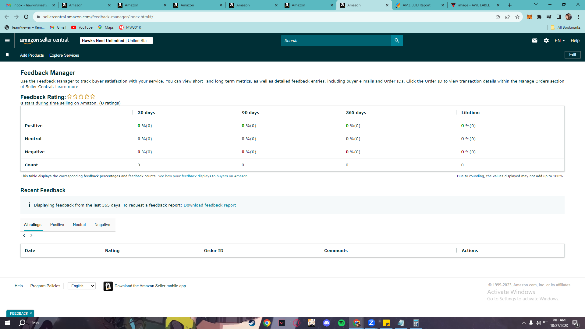
Task: Open the Windows Start menu
Action: point(7,323)
